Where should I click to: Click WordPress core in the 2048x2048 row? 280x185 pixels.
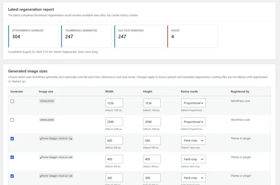[x=240, y=120]
